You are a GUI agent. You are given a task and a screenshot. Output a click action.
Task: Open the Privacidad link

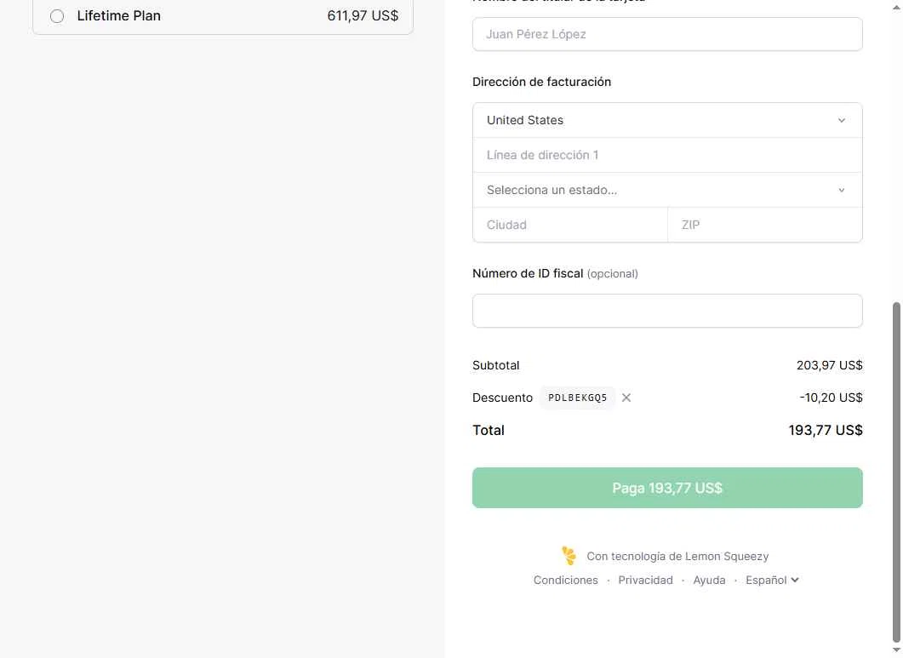645,580
